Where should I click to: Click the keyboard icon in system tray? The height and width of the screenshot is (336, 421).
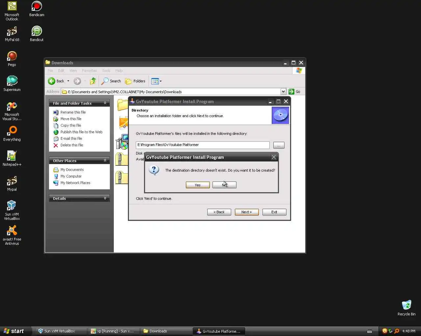click(x=370, y=331)
